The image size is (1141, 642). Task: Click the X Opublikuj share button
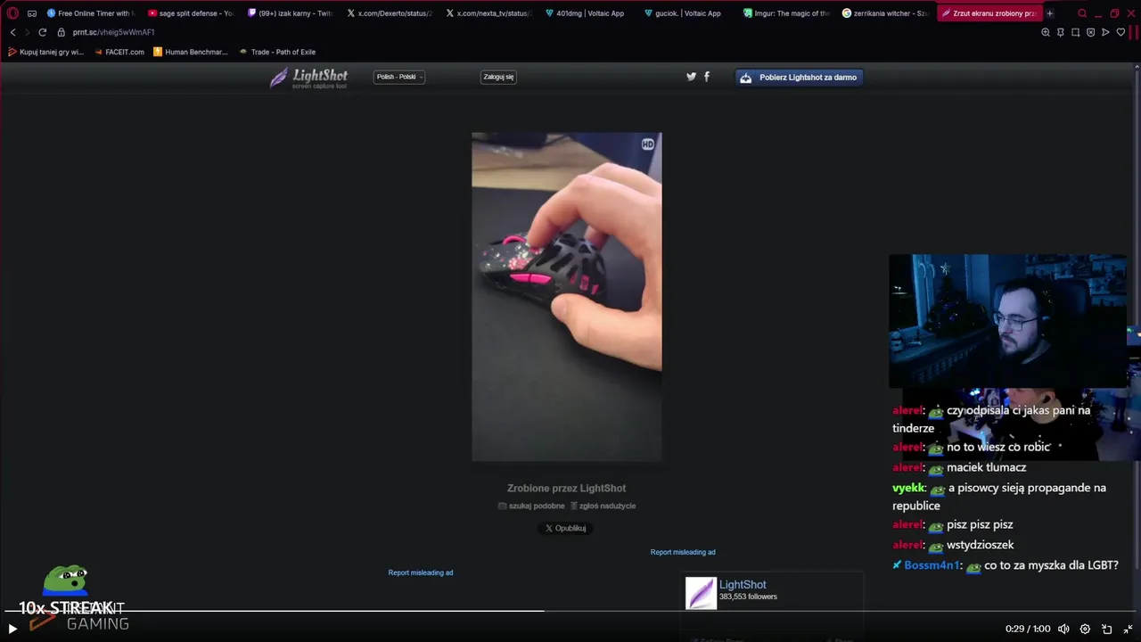click(x=566, y=528)
